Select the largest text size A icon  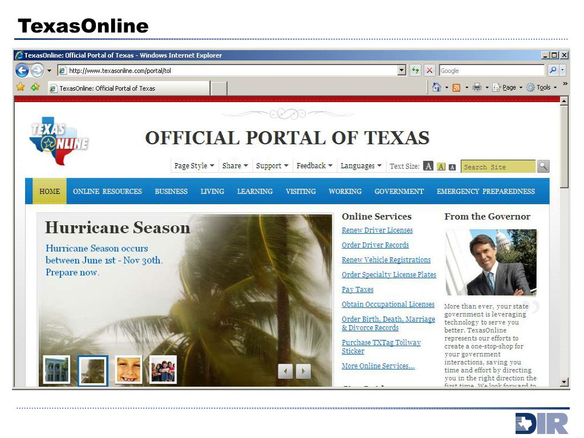(x=428, y=166)
